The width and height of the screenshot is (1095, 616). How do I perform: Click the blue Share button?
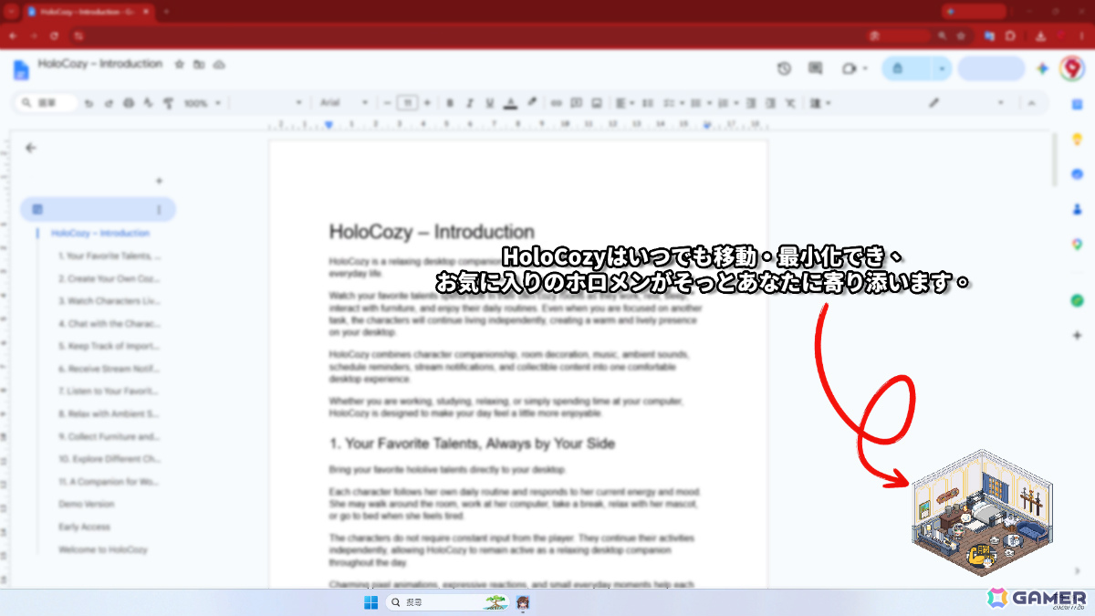pos(906,68)
